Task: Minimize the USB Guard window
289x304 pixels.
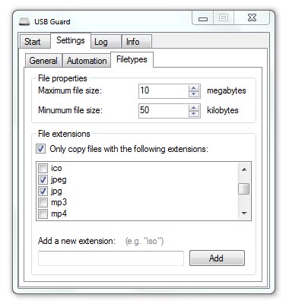Action: [203, 18]
